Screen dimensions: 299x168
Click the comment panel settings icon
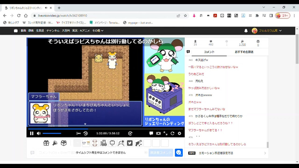[188, 52]
